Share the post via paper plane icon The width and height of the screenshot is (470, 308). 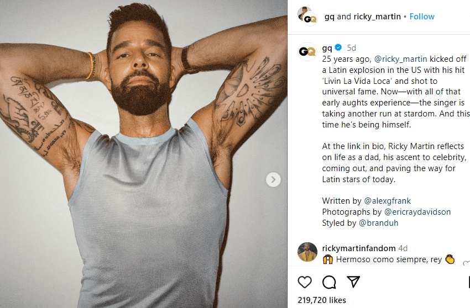point(353,282)
